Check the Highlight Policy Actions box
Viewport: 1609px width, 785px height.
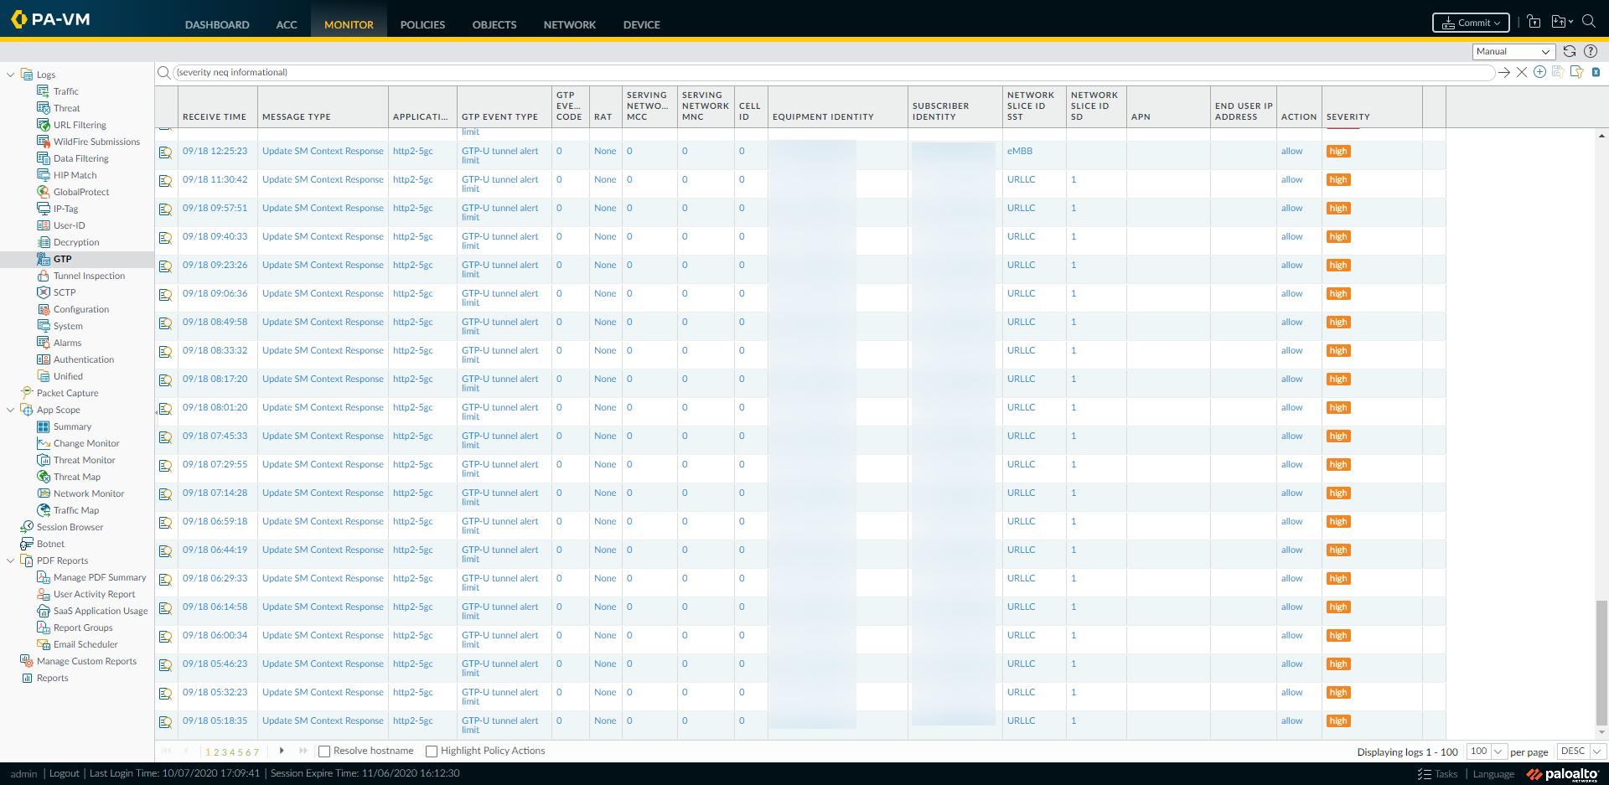pos(432,751)
